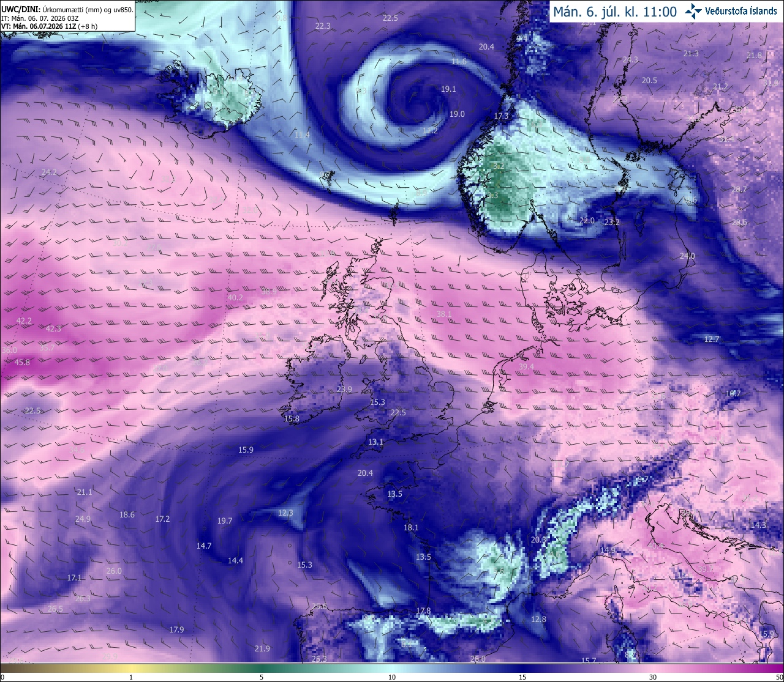Click the 39.4 value near the Netherlands
Viewport: 784px width, 682px height.
click(526, 367)
